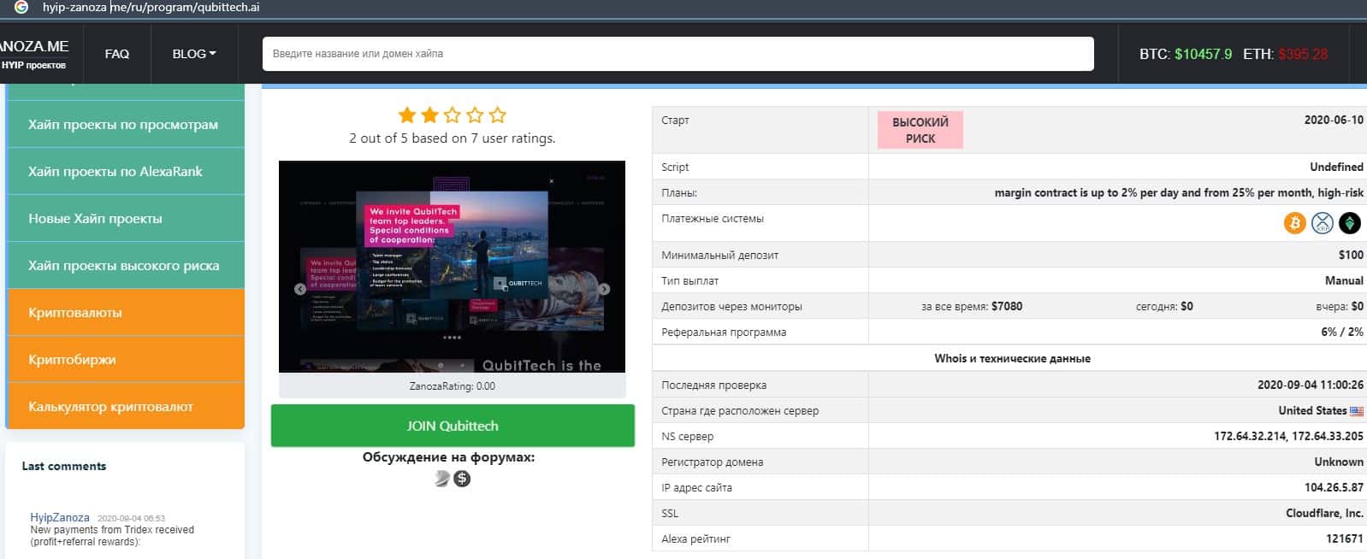The height and width of the screenshot is (559, 1367).
Task: Go to next carousel screenshot arrow
Action: coord(604,289)
